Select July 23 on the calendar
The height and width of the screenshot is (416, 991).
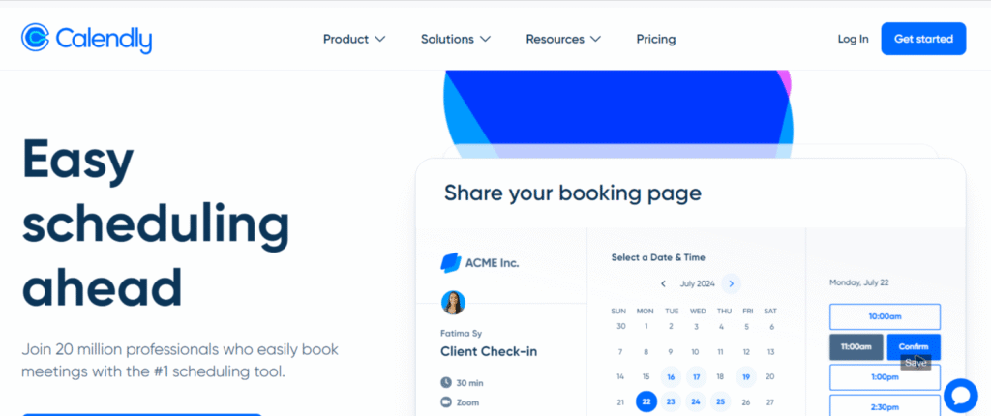(x=672, y=401)
